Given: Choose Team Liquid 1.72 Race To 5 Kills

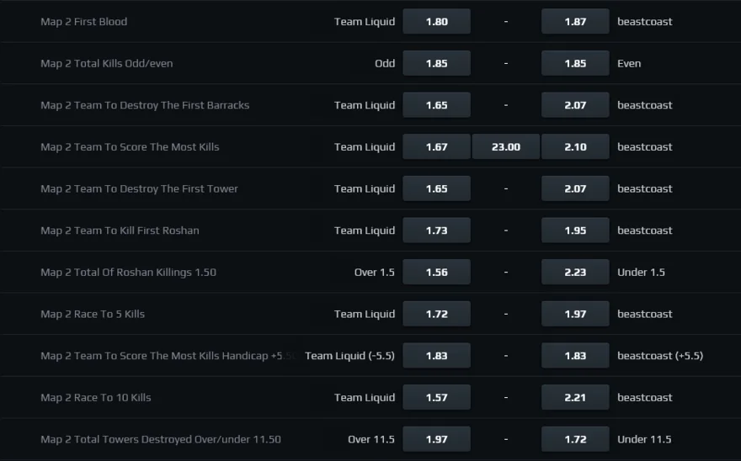Looking at the screenshot, I should (436, 314).
